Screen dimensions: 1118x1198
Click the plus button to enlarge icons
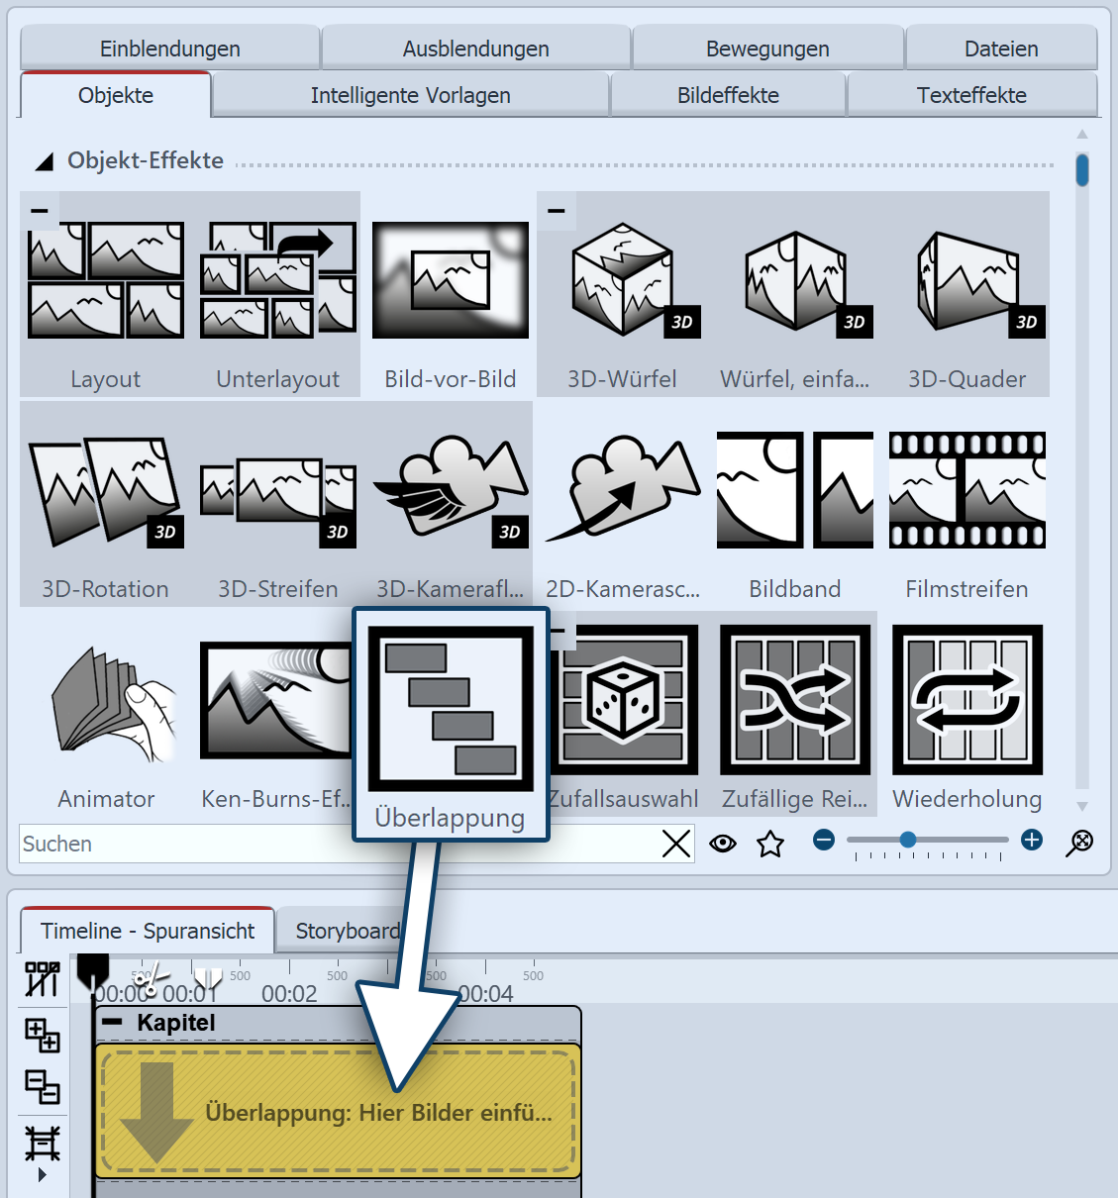pyautogui.click(x=1032, y=840)
